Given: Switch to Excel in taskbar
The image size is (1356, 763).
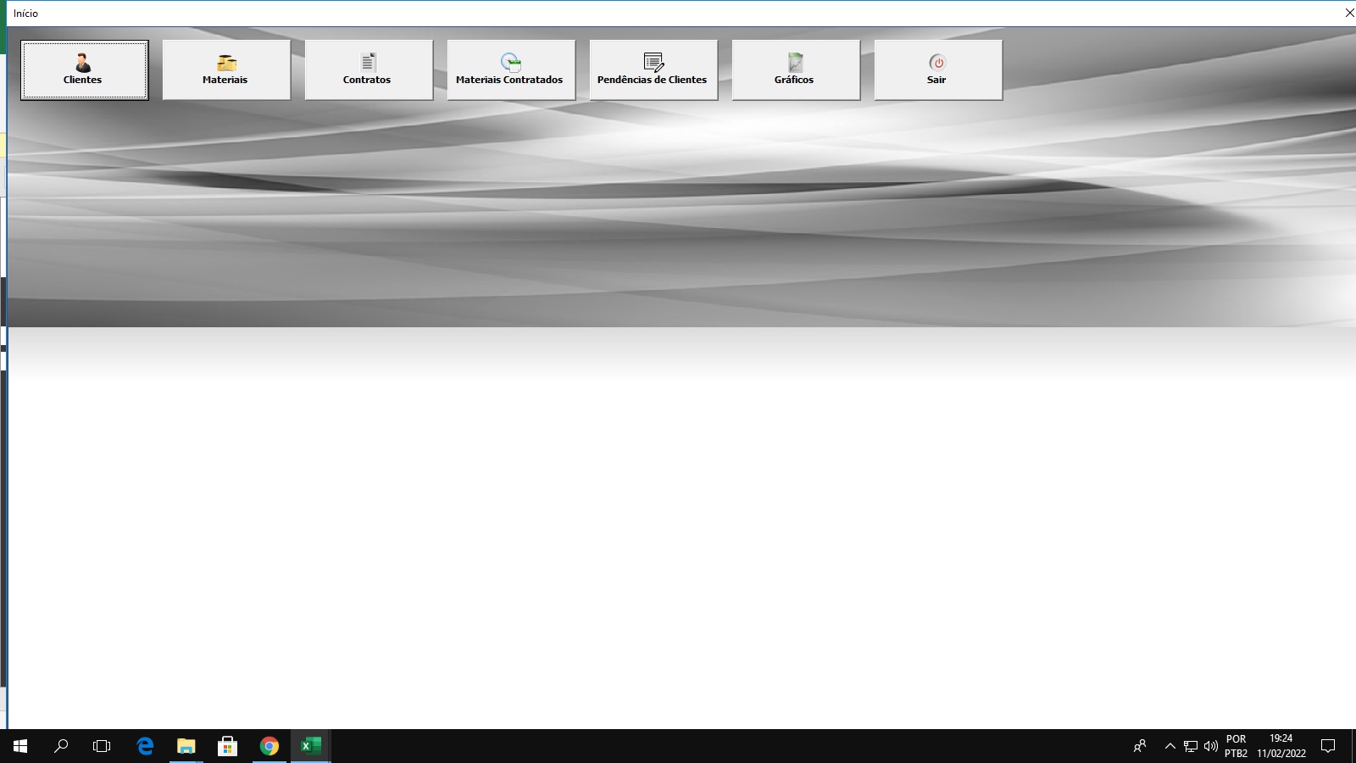Looking at the screenshot, I should click(311, 746).
